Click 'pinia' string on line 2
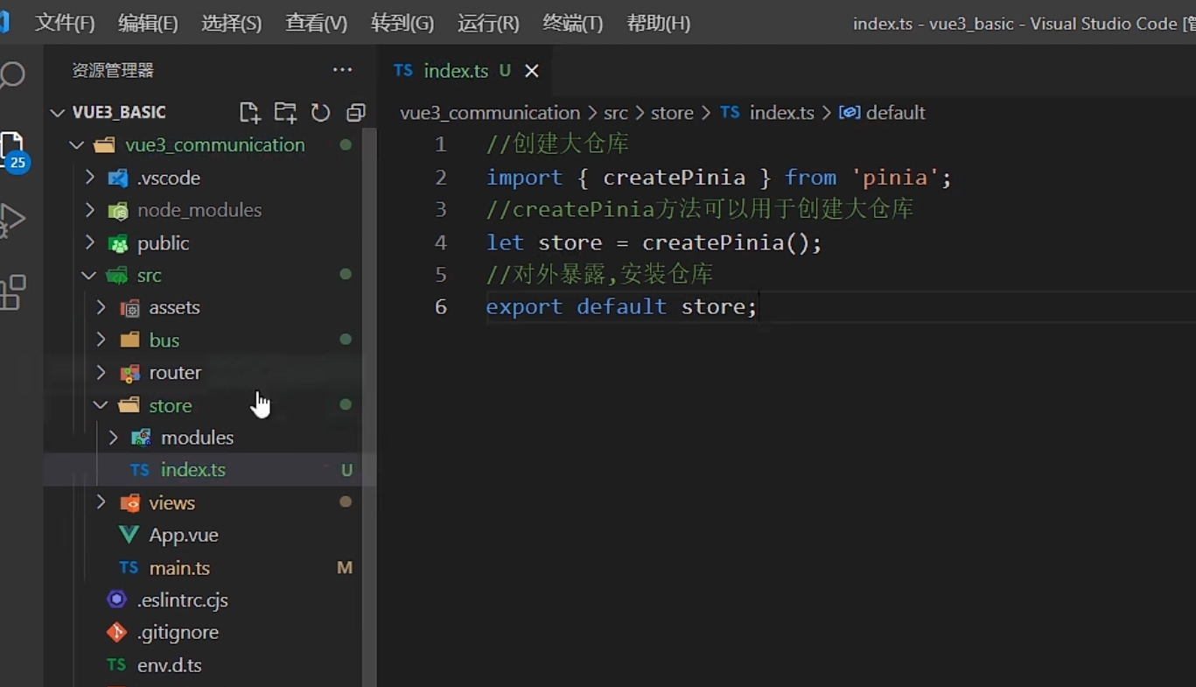 [x=895, y=178]
